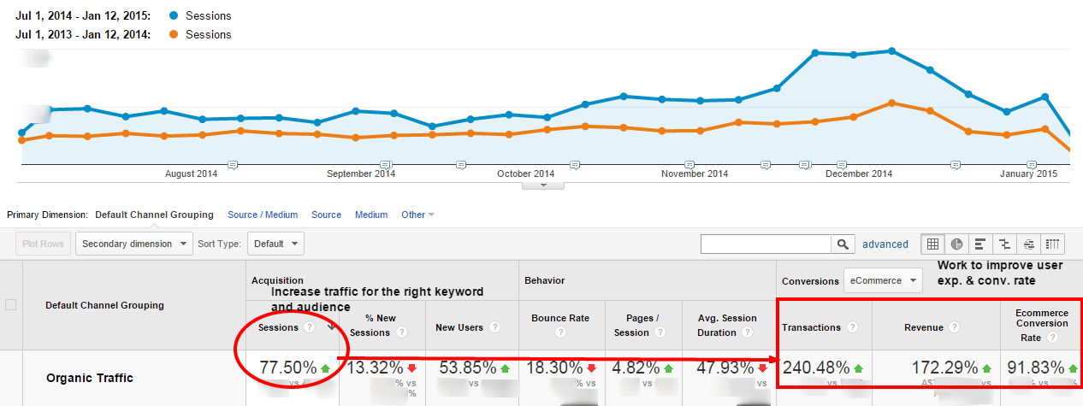Click annotation marker near December 2014
Screen dimensions: 1083x406
[843, 164]
